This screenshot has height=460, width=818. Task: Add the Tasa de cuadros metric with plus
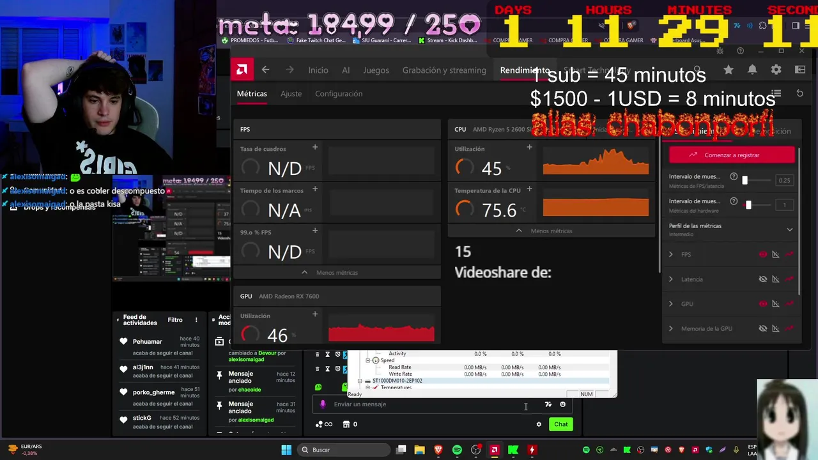coord(314,148)
